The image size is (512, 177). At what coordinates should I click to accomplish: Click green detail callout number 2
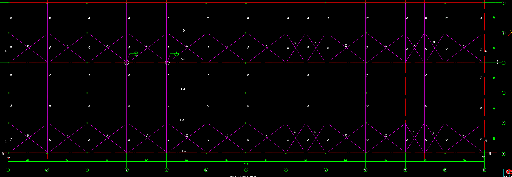coord(136,54)
